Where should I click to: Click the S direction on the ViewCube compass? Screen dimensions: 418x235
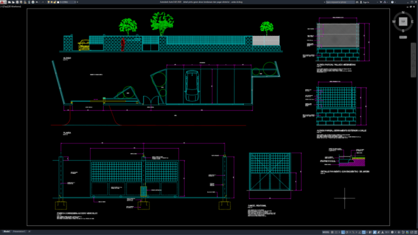[403, 31]
